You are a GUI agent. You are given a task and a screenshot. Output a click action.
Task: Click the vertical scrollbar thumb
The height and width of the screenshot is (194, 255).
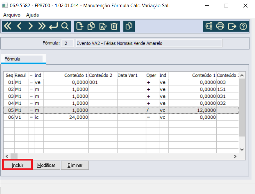[242, 108]
